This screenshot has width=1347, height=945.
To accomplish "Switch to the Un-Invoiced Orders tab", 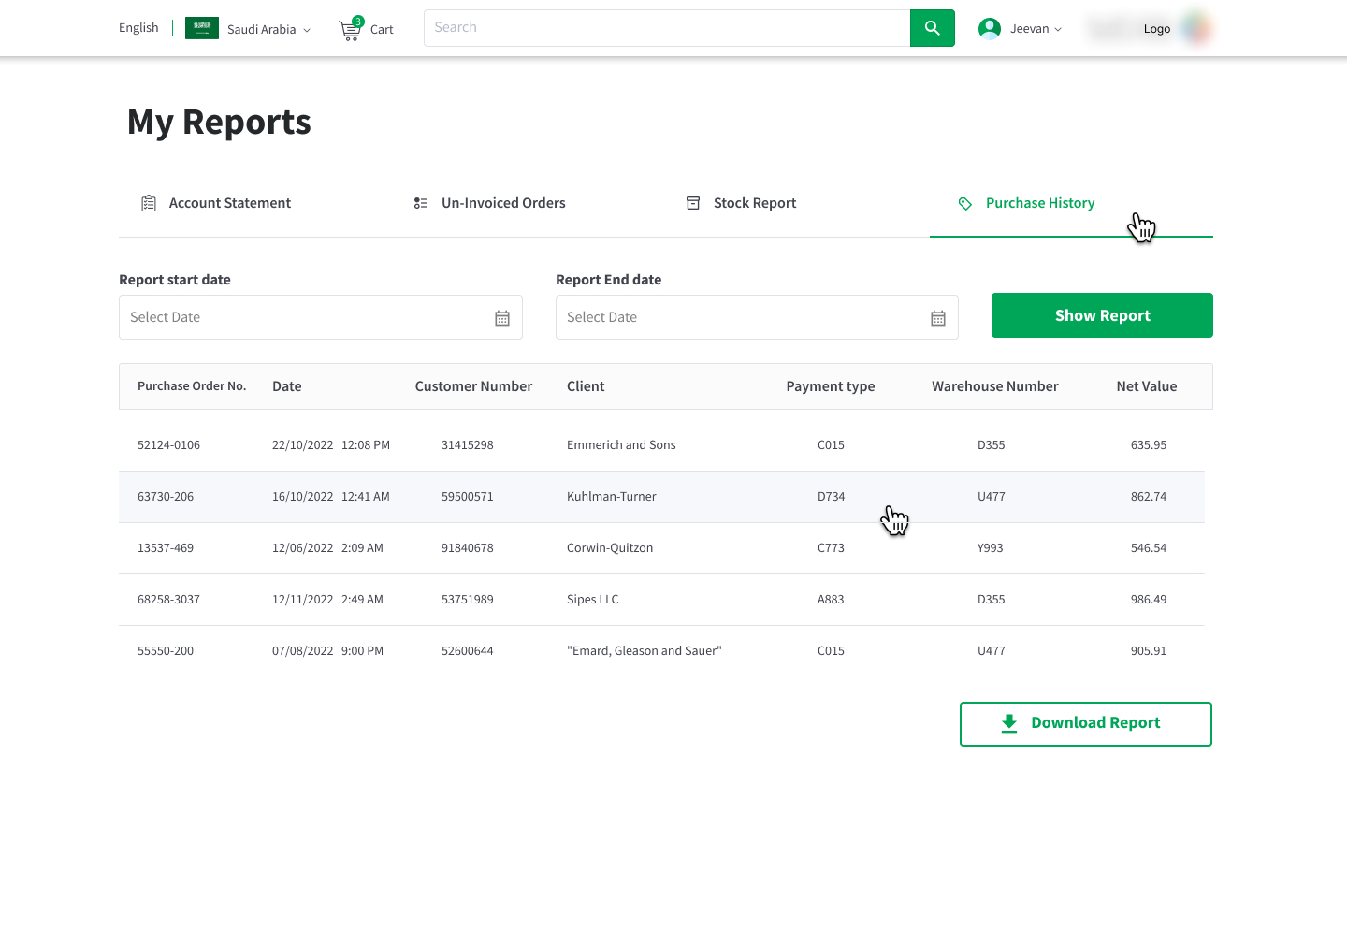I will 502,203.
